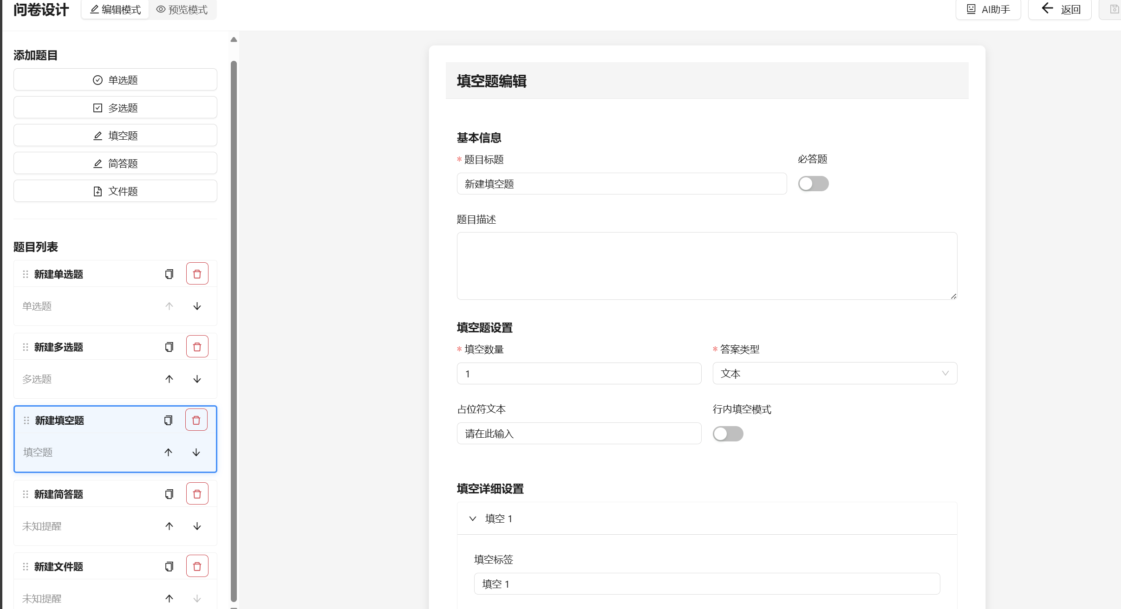Stay on 编辑模式 tab

(x=115, y=9)
